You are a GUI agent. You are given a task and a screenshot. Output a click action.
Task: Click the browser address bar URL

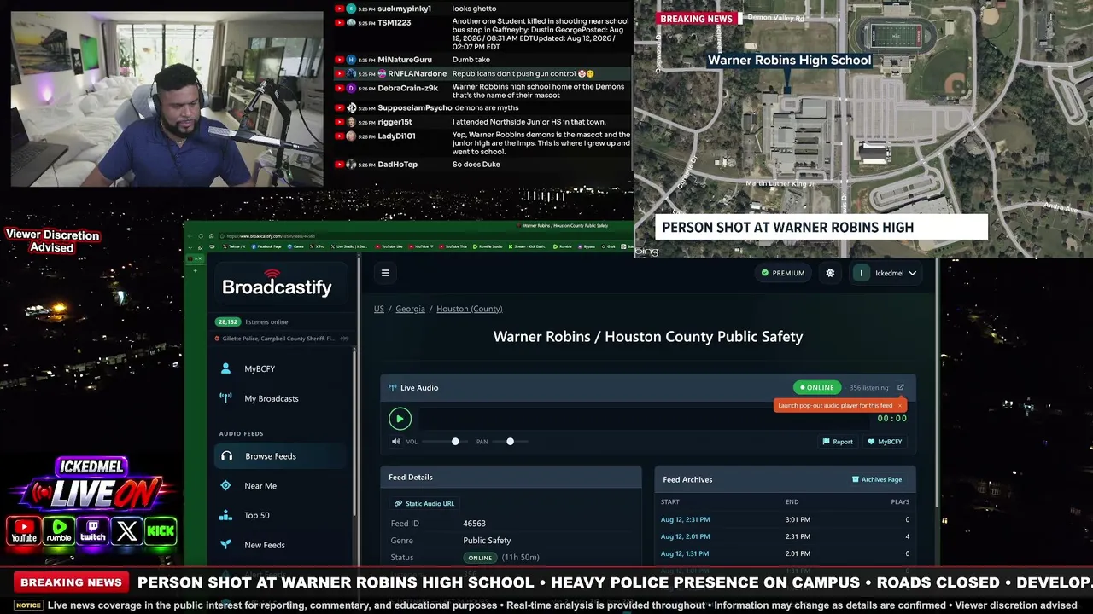tap(272, 236)
